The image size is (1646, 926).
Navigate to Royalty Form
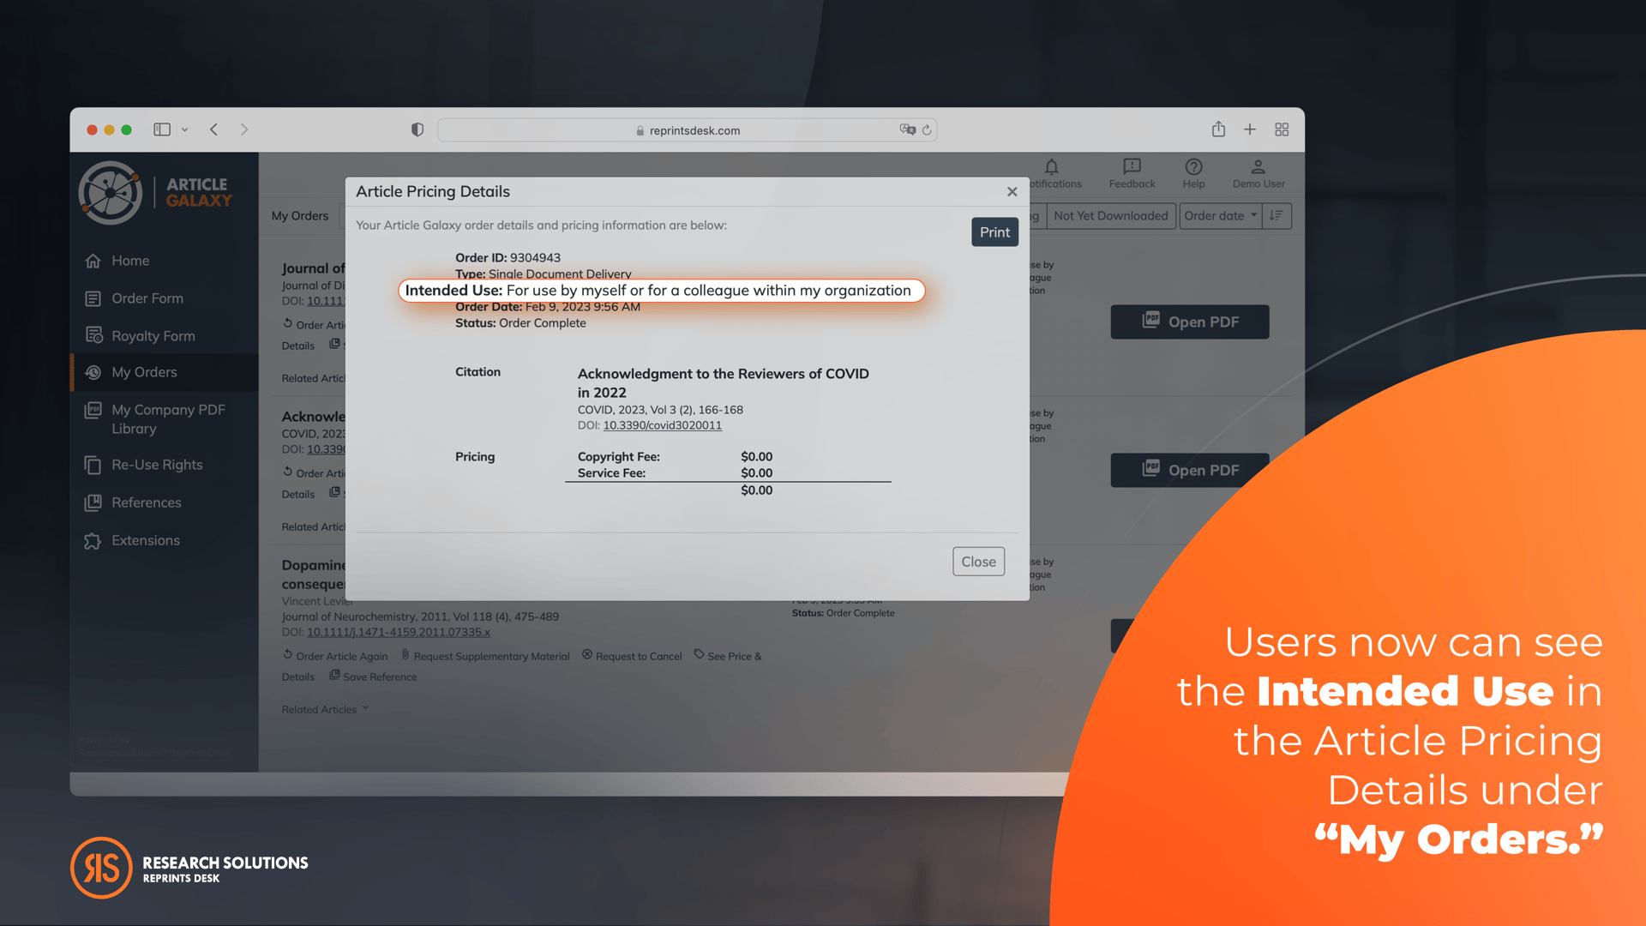[153, 334]
